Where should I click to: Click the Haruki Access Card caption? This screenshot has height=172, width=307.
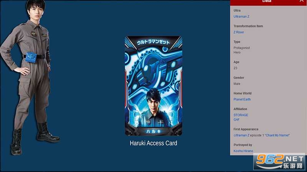click(x=153, y=143)
